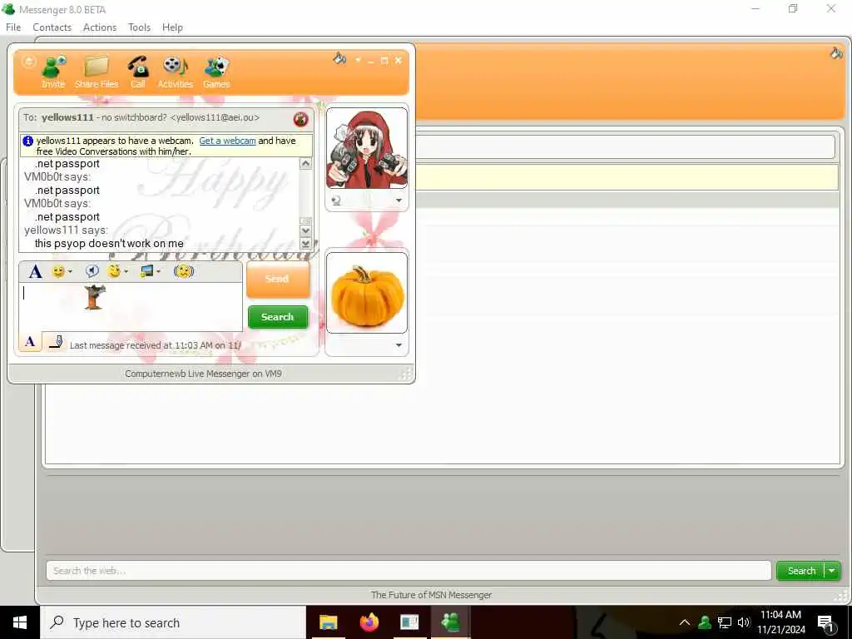852x639 pixels.
Task: Click the Windows Start button
Action: pyautogui.click(x=20, y=622)
